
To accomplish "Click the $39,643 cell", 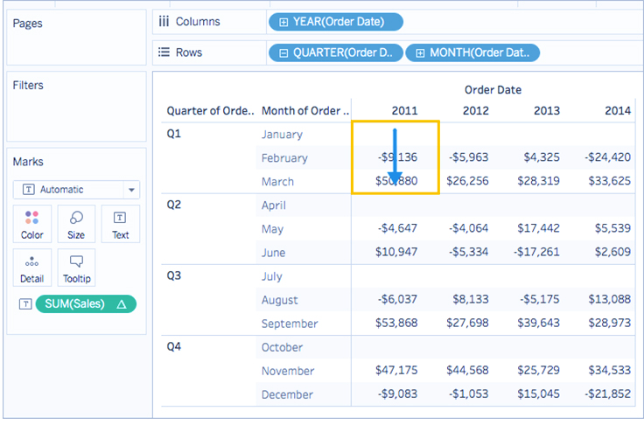I will click(538, 324).
